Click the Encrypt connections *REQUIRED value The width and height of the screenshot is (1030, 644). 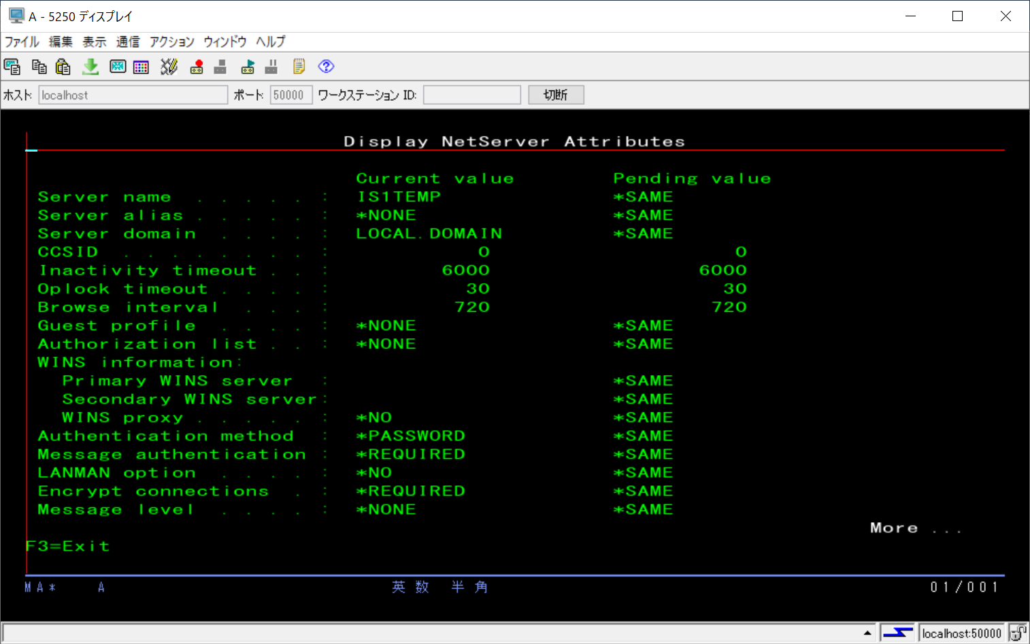pos(411,491)
